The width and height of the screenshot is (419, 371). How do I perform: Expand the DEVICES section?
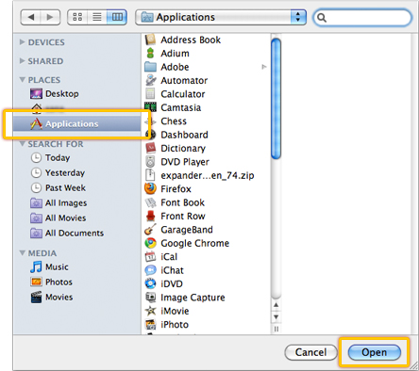22,41
